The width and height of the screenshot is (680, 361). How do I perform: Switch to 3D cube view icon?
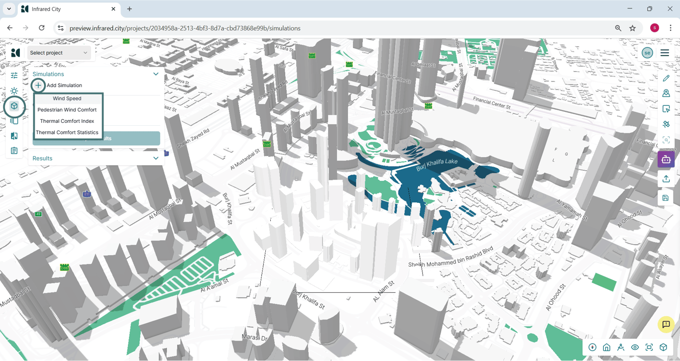tap(663, 348)
